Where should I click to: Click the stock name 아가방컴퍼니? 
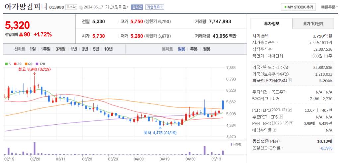(x=26, y=7)
